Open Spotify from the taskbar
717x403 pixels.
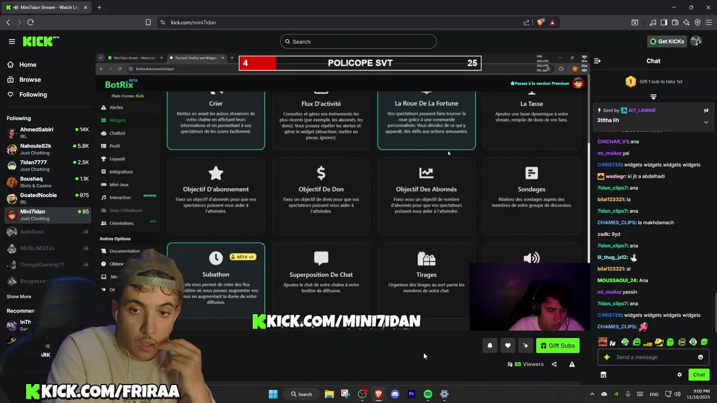coord(428,394)
